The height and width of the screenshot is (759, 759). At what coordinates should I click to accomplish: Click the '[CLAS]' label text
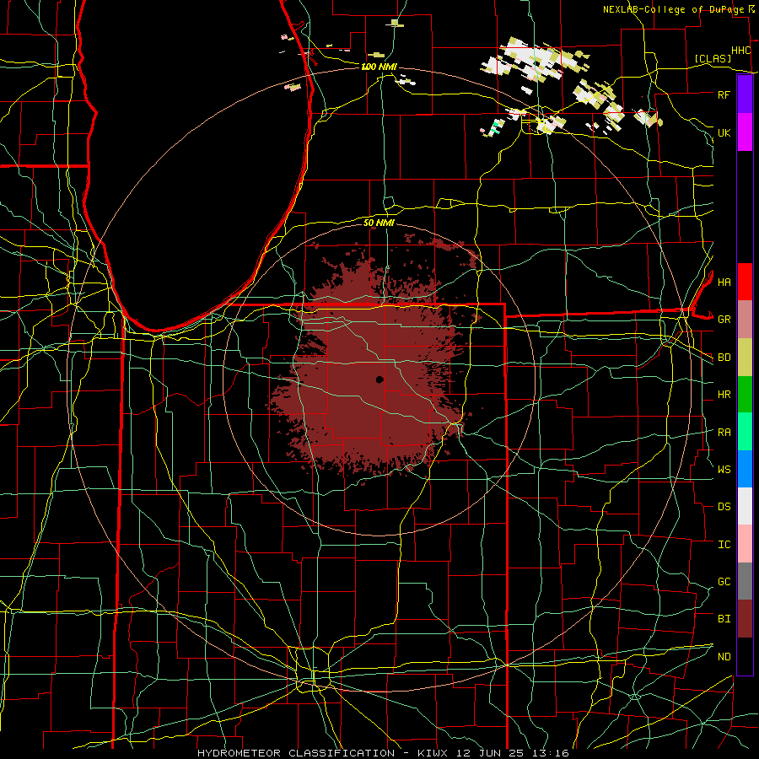click(713, 58)
